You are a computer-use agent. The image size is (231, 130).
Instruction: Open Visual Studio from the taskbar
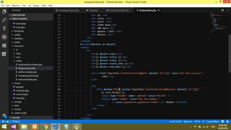click(14, 127)
